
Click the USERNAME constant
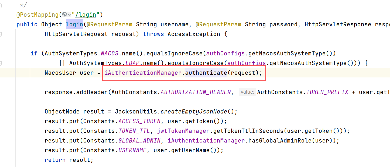(x=132, y=150)
